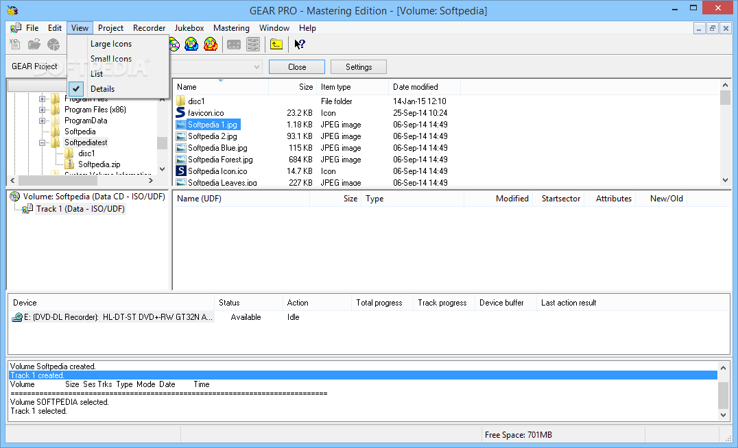Open the Project menu
The image size is (738, 448).
pyautogui.click(x=110, y=27)
